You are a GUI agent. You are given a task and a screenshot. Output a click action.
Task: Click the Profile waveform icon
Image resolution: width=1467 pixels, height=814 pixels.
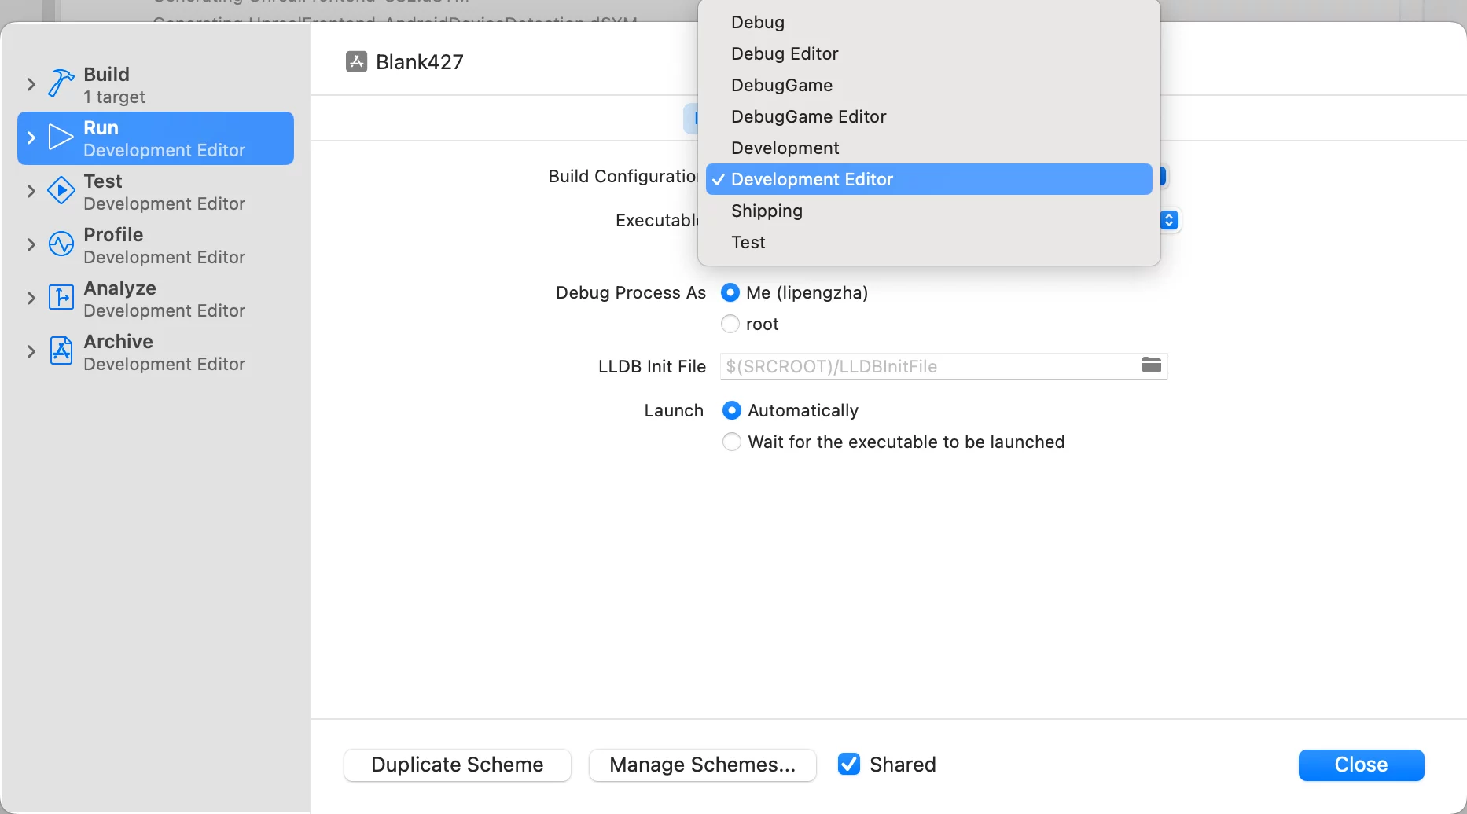61,244
